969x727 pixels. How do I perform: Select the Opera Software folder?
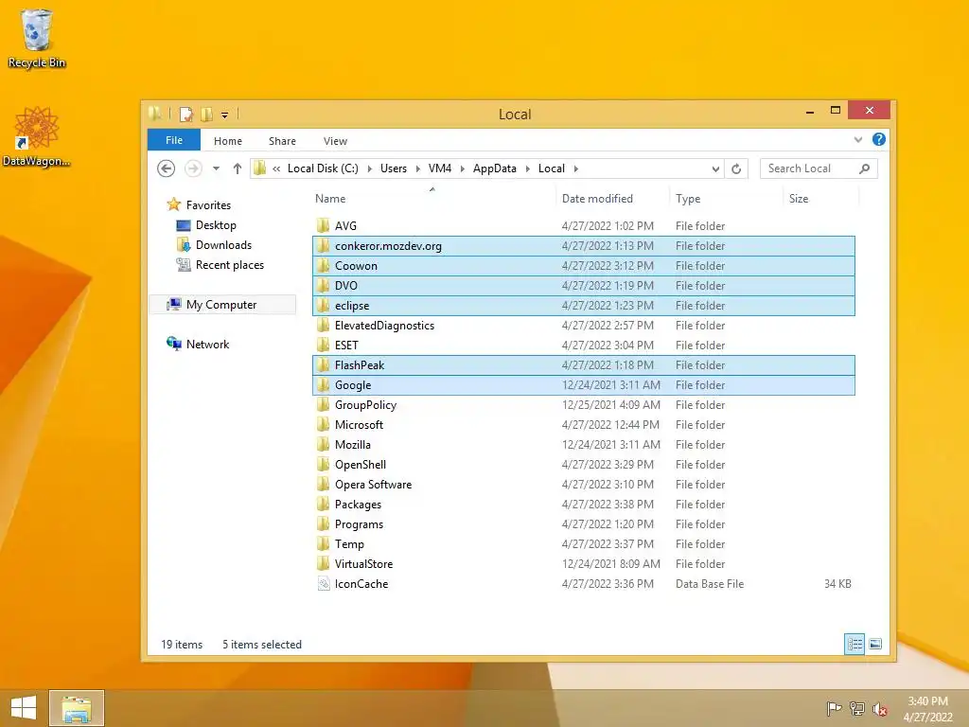click(x=583, y=484)
